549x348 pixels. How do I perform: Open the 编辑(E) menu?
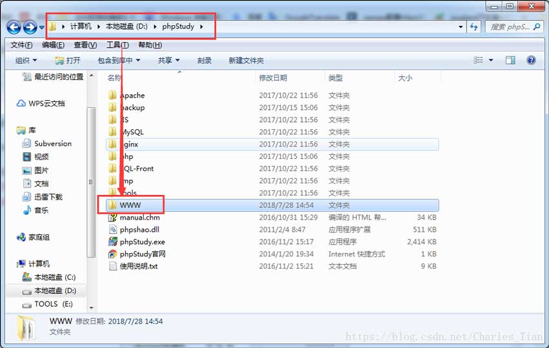coord(53,45)
